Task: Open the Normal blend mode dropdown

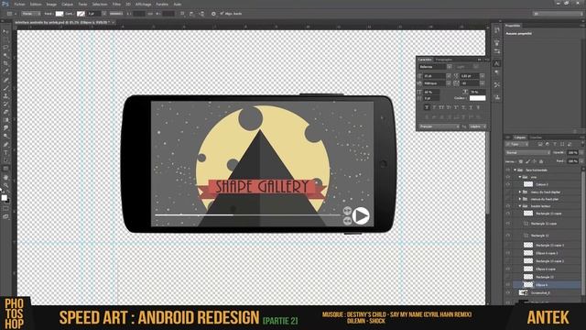Action: click(527, 153)
